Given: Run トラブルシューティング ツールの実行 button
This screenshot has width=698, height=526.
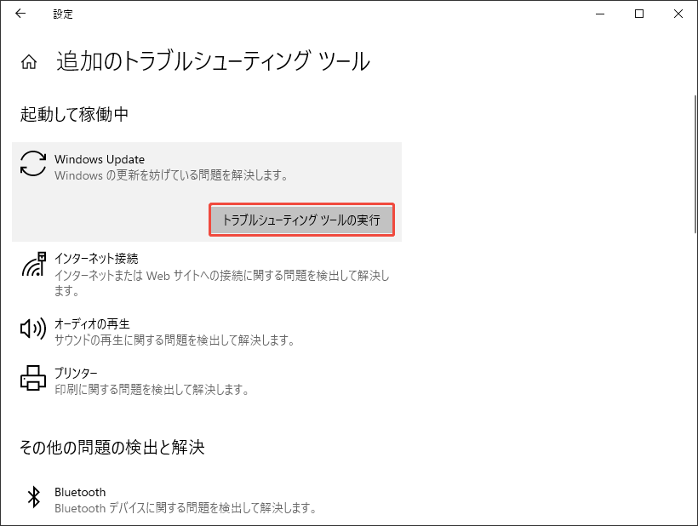Looking at the screenshot, I should click(302, 220).
